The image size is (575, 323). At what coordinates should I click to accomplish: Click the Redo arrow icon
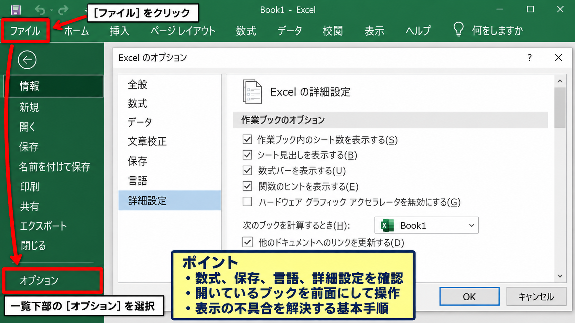63,10
